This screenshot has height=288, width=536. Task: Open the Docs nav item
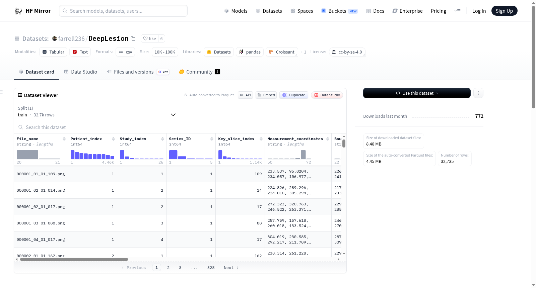click(x=375, y=11)
